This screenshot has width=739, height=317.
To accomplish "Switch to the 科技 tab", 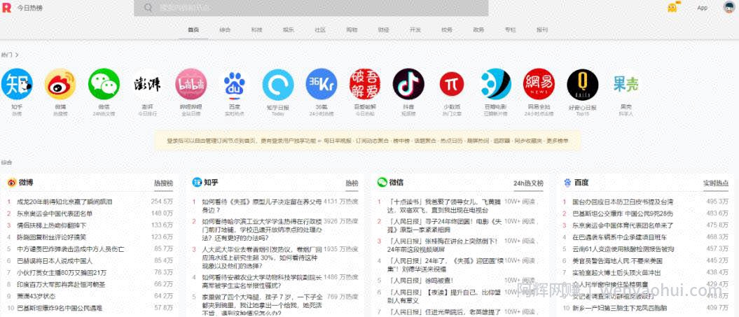I will point(256,29).
